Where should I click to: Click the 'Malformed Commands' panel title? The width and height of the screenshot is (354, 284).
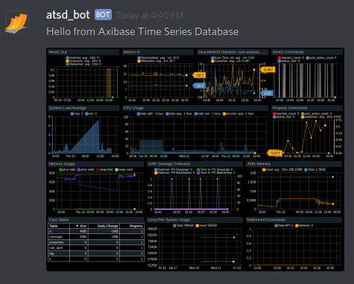click(266, 220)
